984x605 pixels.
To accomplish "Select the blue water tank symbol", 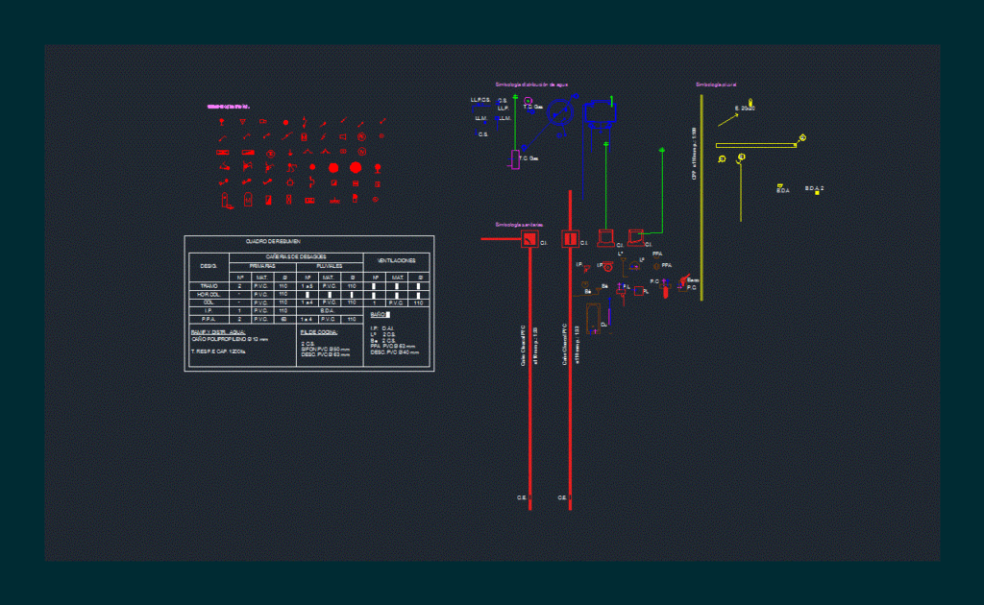I will click(x=600, y=114).
